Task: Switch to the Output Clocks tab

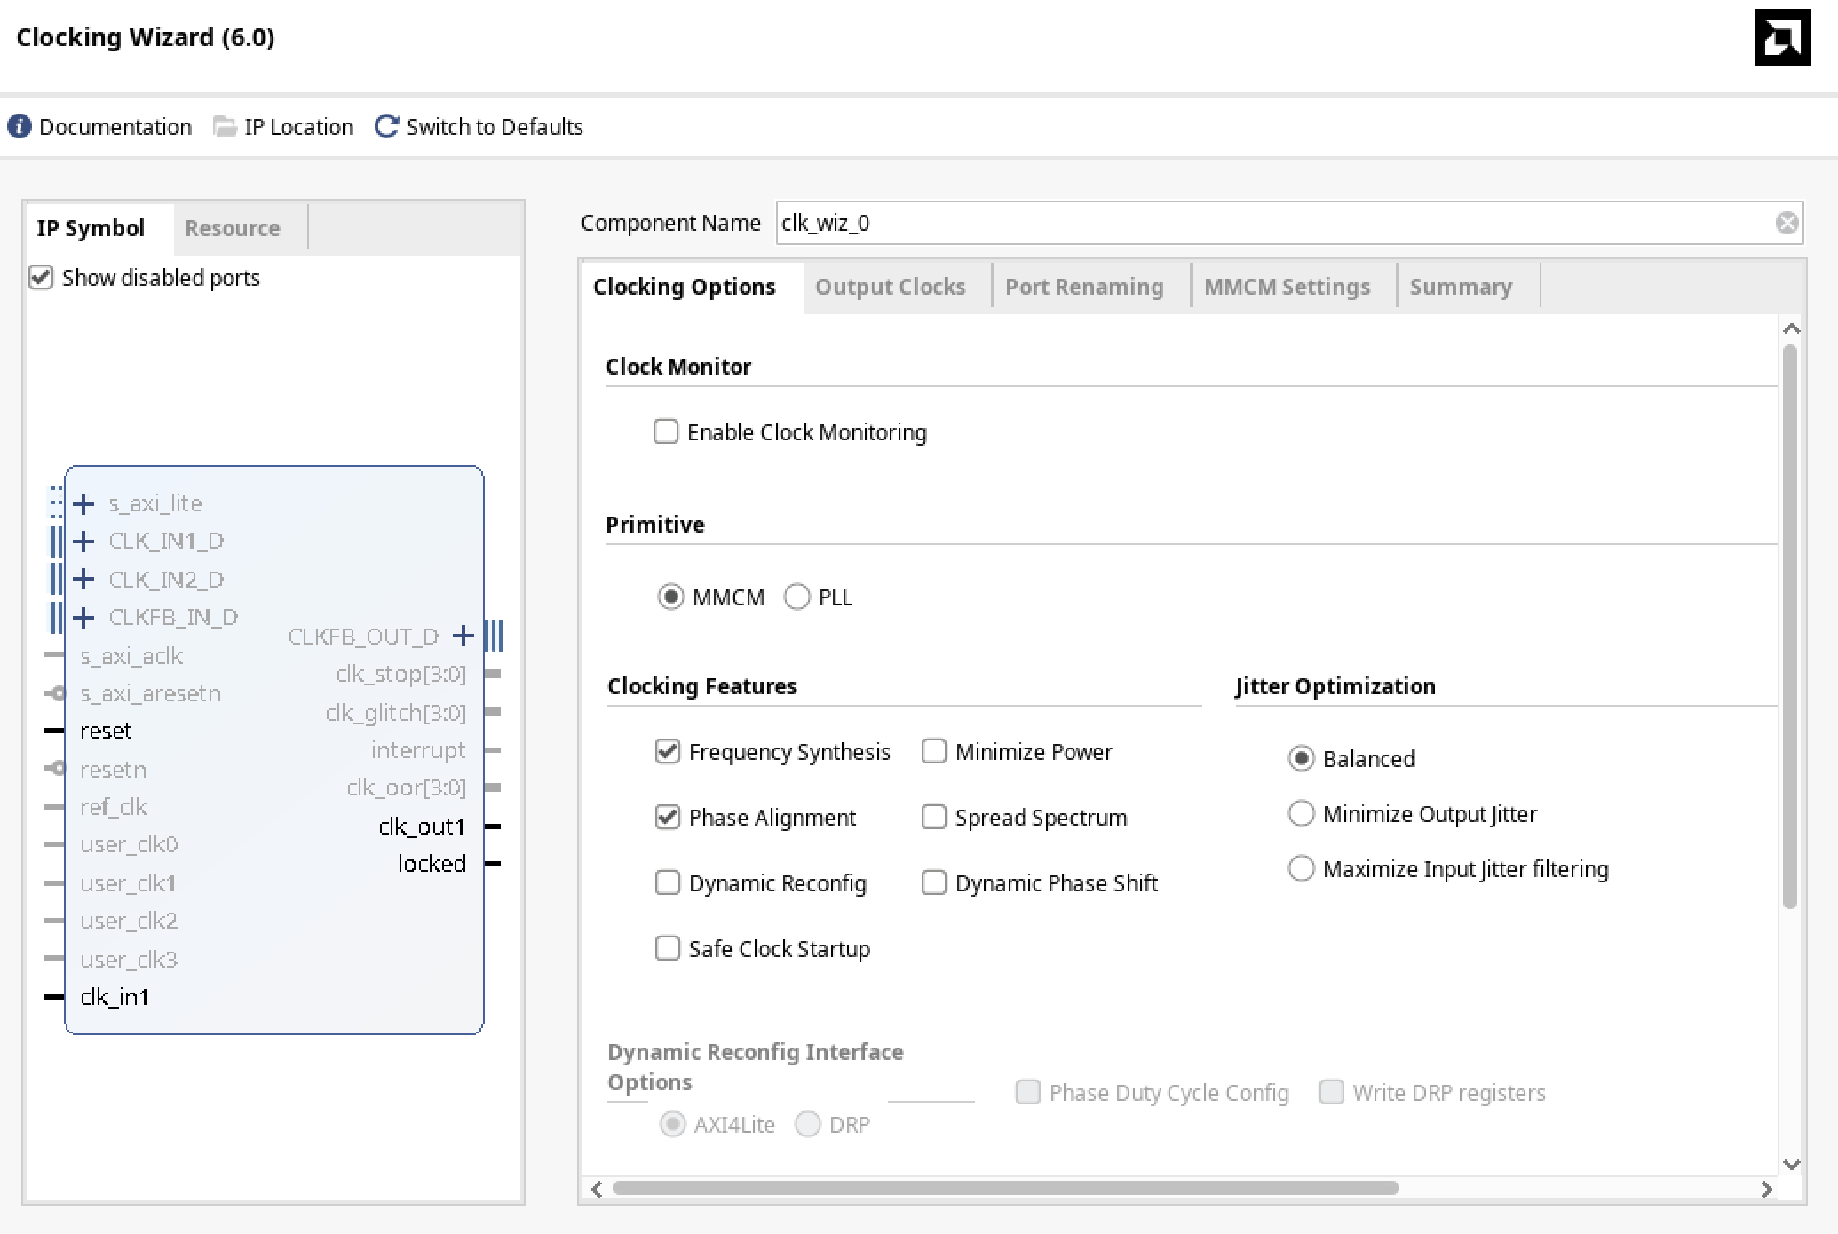Action: click(x=890, y=287)
